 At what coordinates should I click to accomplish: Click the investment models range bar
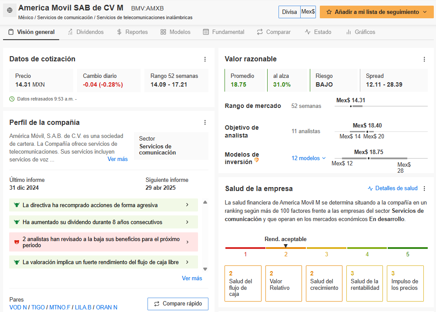[381, 158]
